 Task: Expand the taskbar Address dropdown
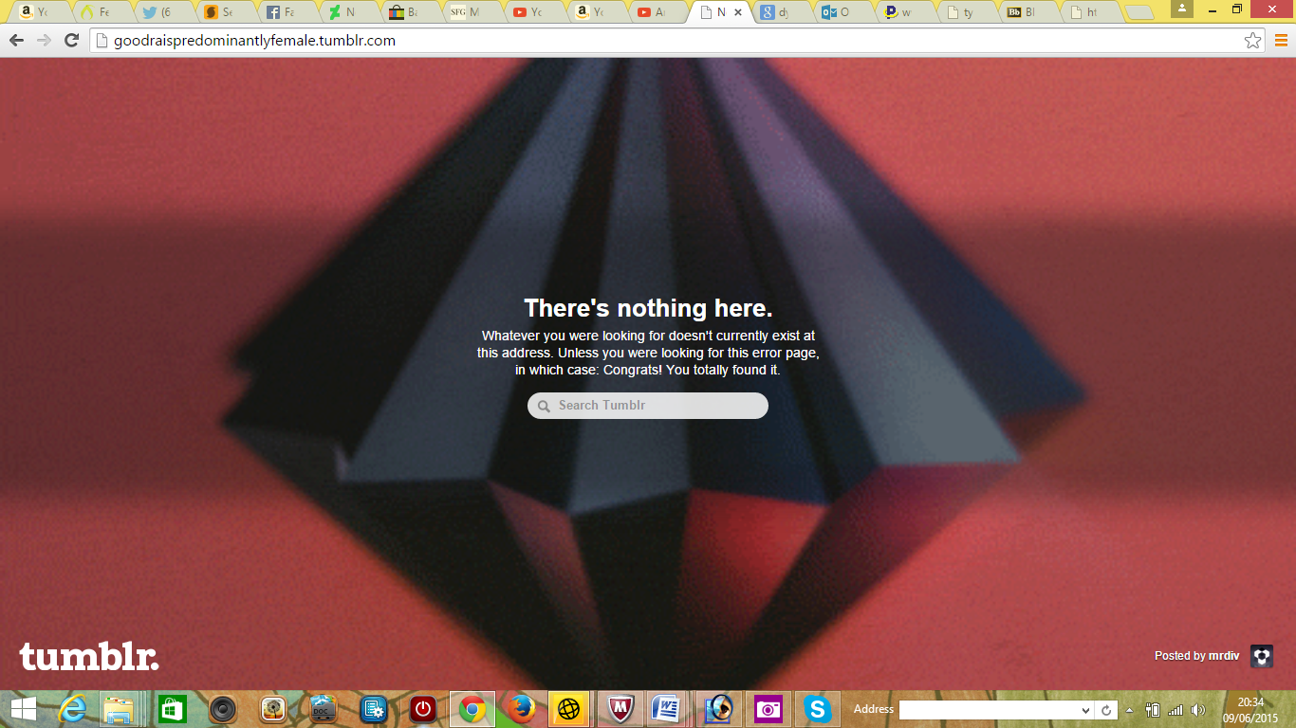pos(1085,710)
